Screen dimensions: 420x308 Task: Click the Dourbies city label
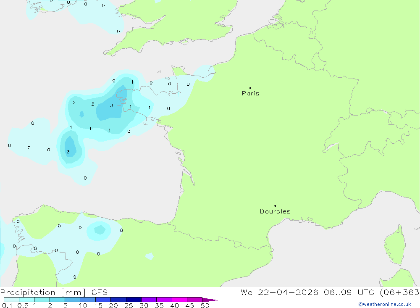pyautogui.click(x=275, y=211)
